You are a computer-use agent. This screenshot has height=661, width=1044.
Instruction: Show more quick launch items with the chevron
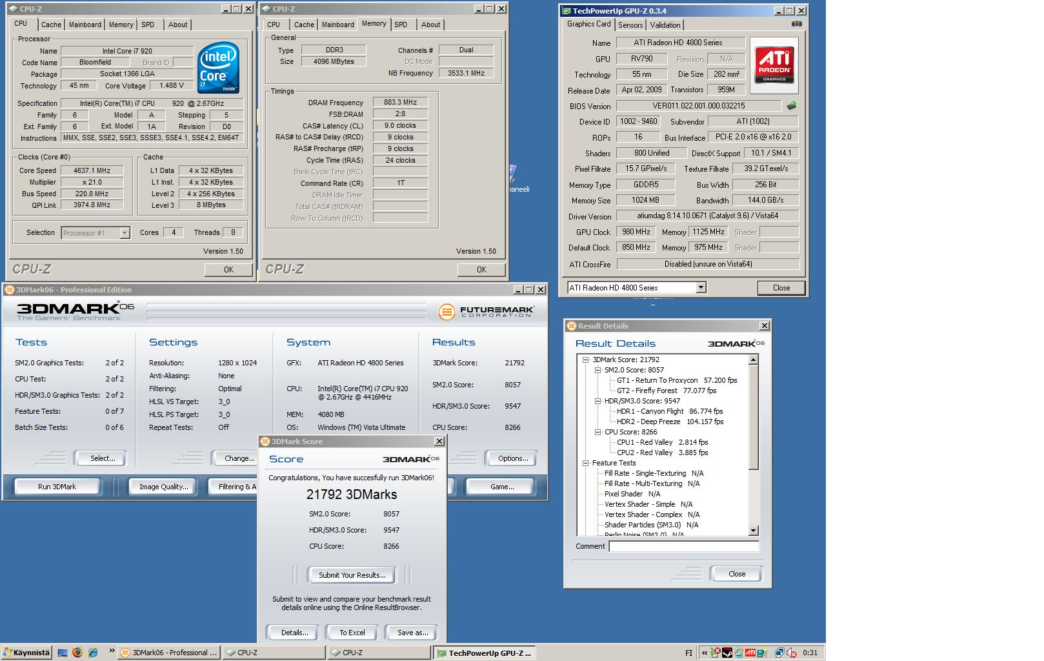[112, 651]
